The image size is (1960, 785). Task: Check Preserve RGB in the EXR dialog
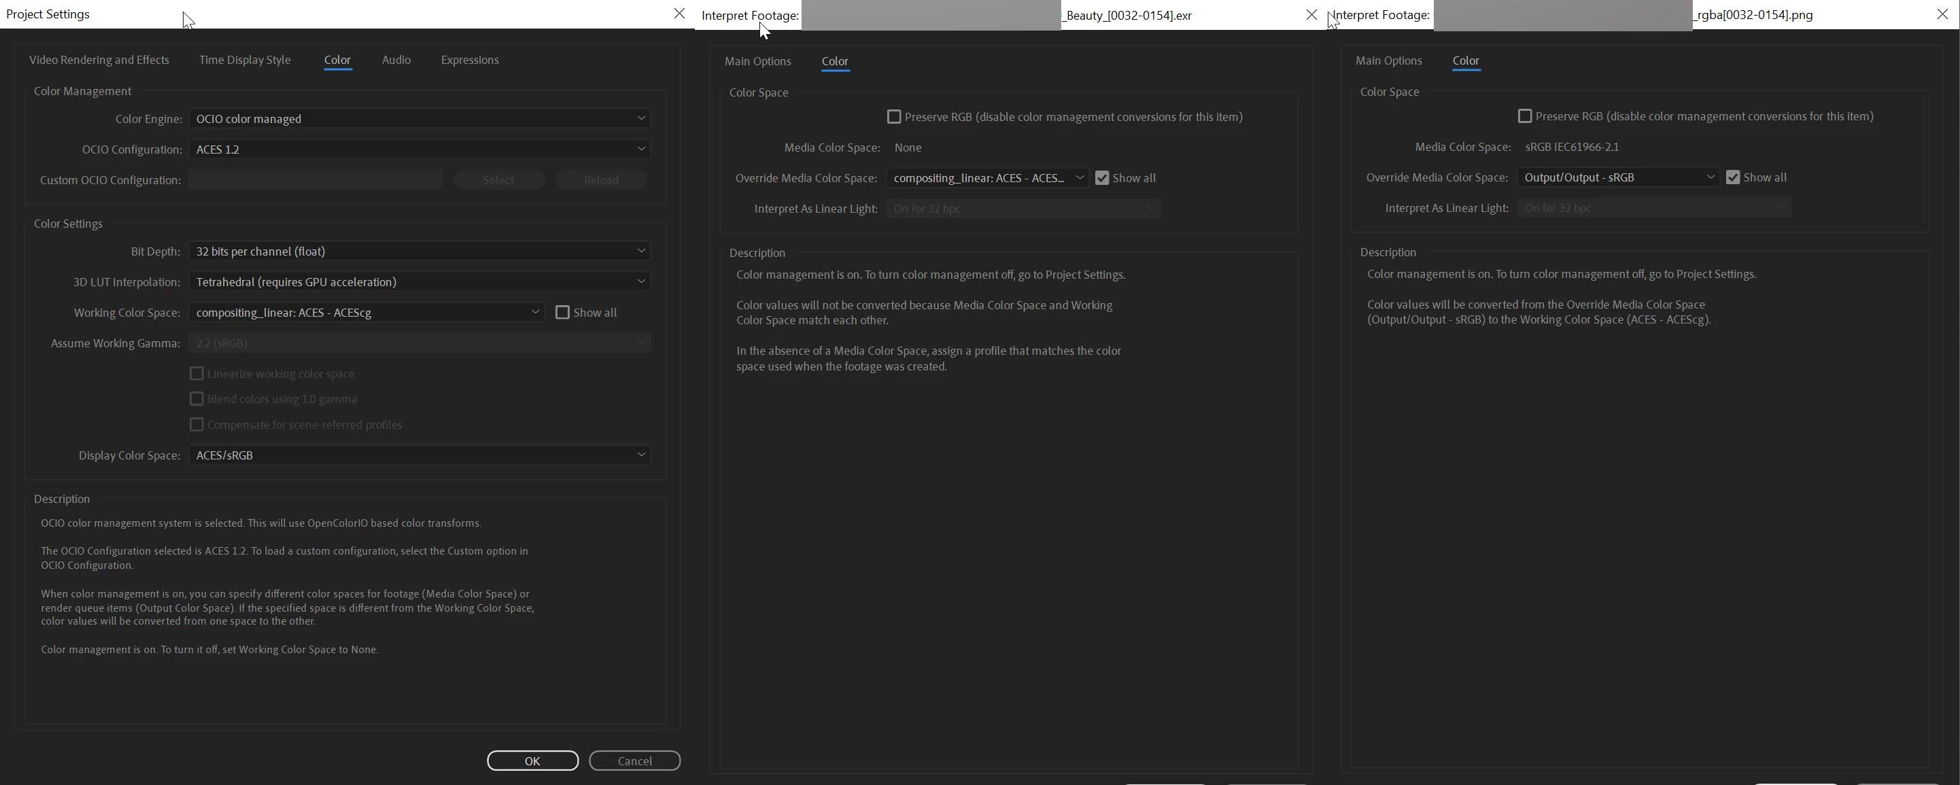[x=894, y=116]
